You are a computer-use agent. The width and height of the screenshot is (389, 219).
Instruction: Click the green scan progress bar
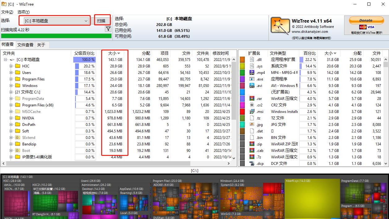pyautogui.click(x=56, y=35)
